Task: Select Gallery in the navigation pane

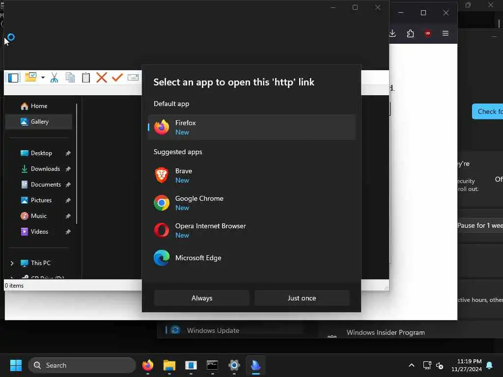Action: [x=38, y=122]
